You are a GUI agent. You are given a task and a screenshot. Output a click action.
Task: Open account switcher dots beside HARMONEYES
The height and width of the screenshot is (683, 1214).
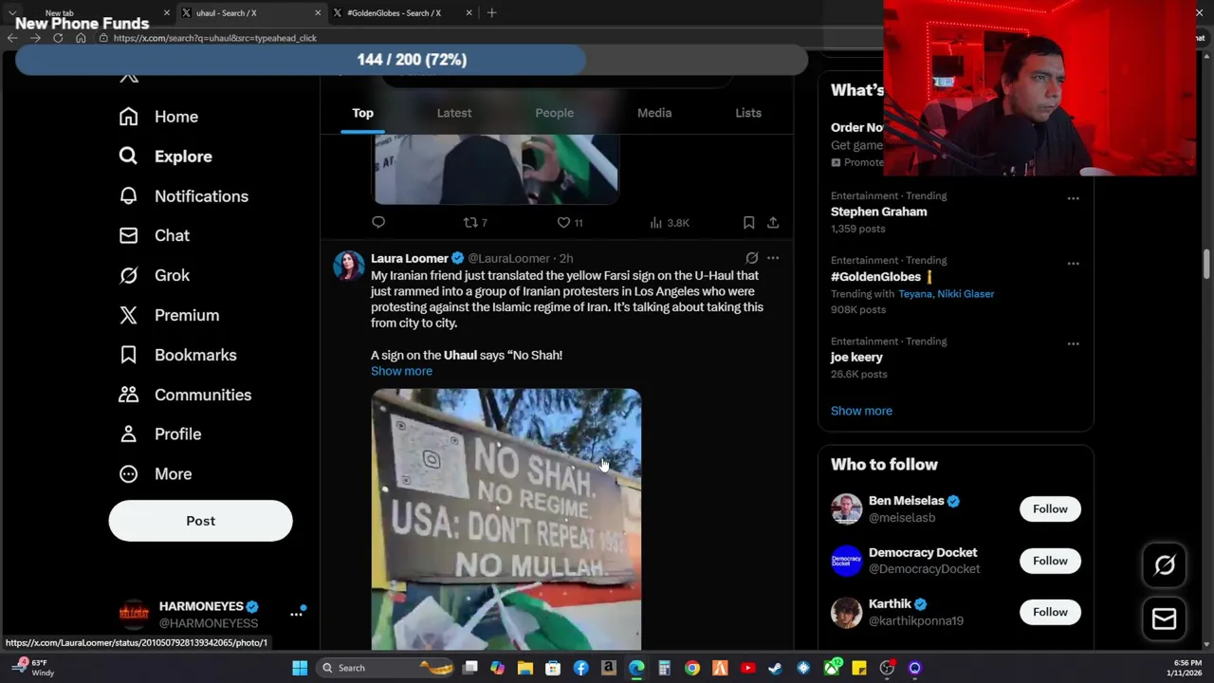click(296, 615)
